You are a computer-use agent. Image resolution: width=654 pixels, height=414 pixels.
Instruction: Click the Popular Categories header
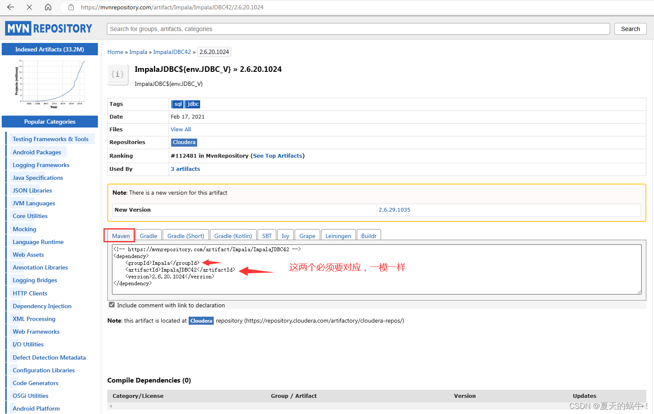pyautogui.click(x=50, y=122)
